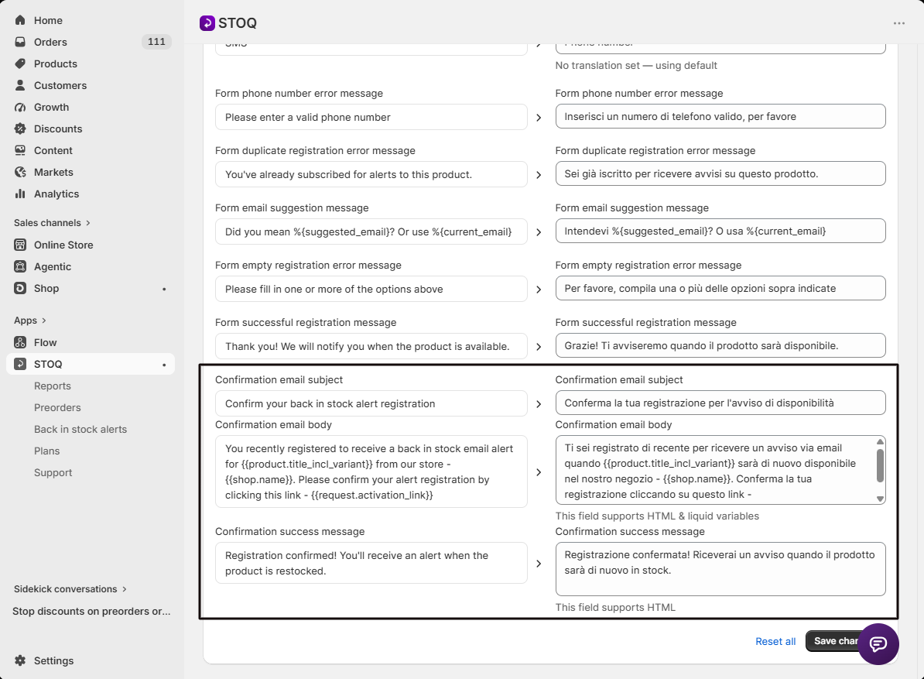Open Back in stock alerts page
The height and width of the screenshot is (679, 924).
pyautogui.click(x=80, y=429)
